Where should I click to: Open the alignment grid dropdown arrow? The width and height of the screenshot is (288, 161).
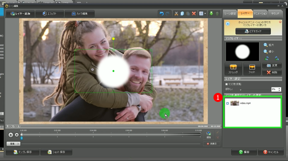(205, 14)
